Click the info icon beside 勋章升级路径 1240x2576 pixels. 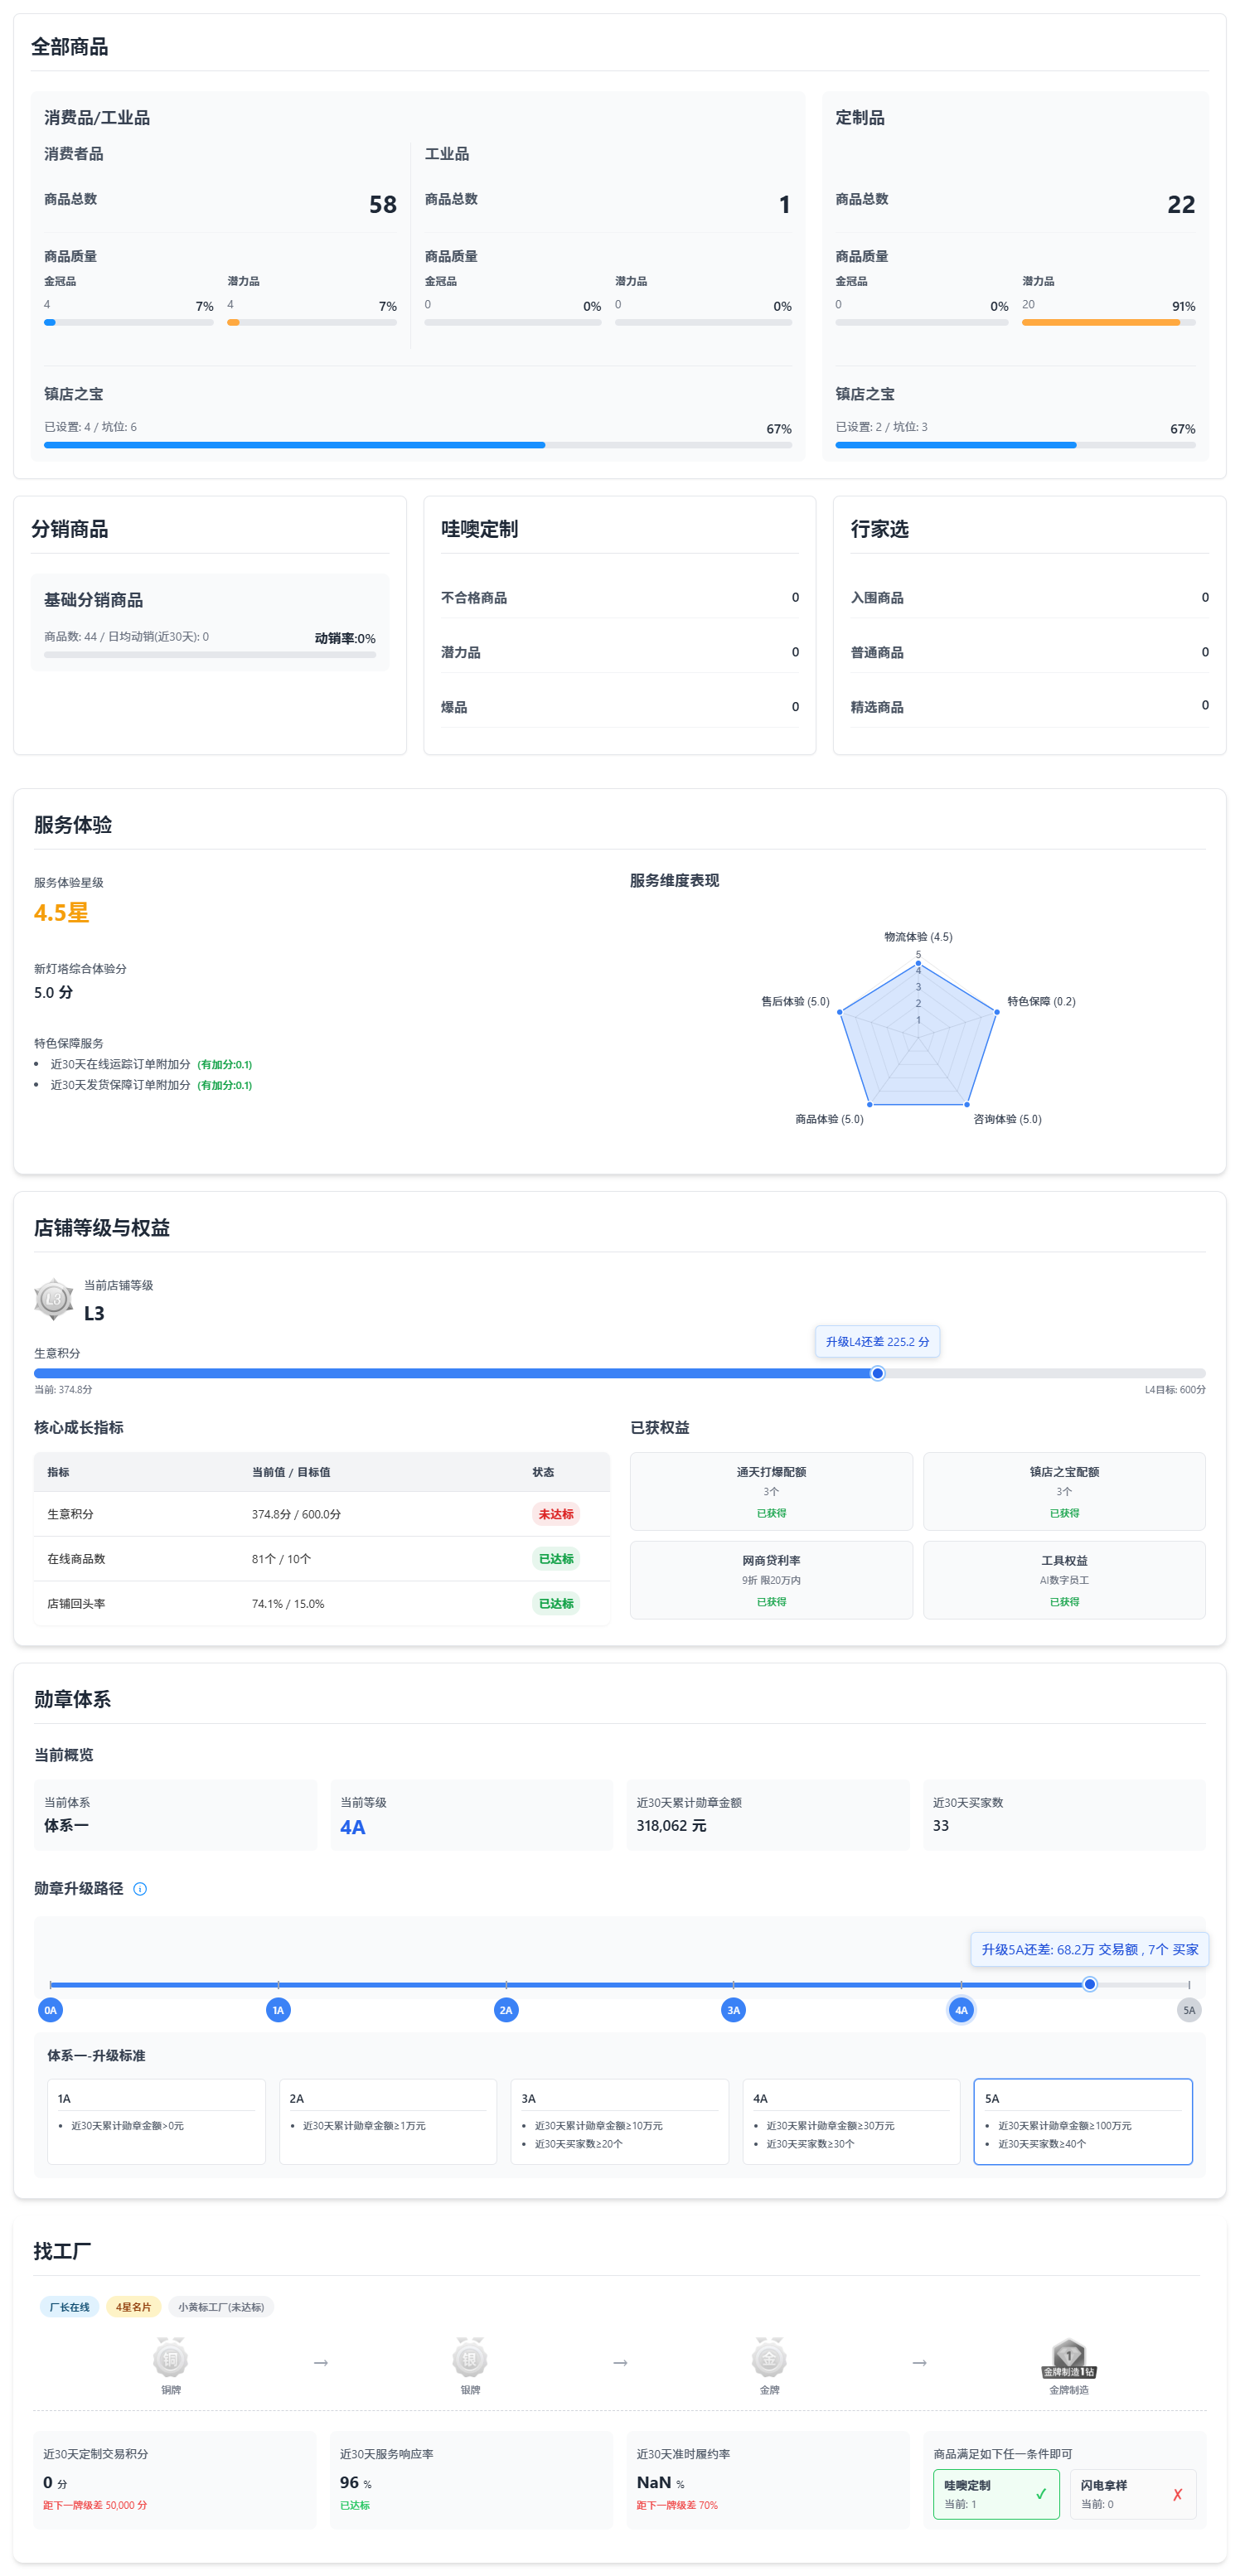(140, 1889)
